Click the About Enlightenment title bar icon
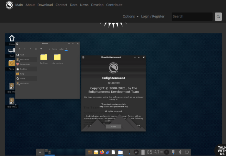Viewport: 226px width, 156px height. [83, 57]
